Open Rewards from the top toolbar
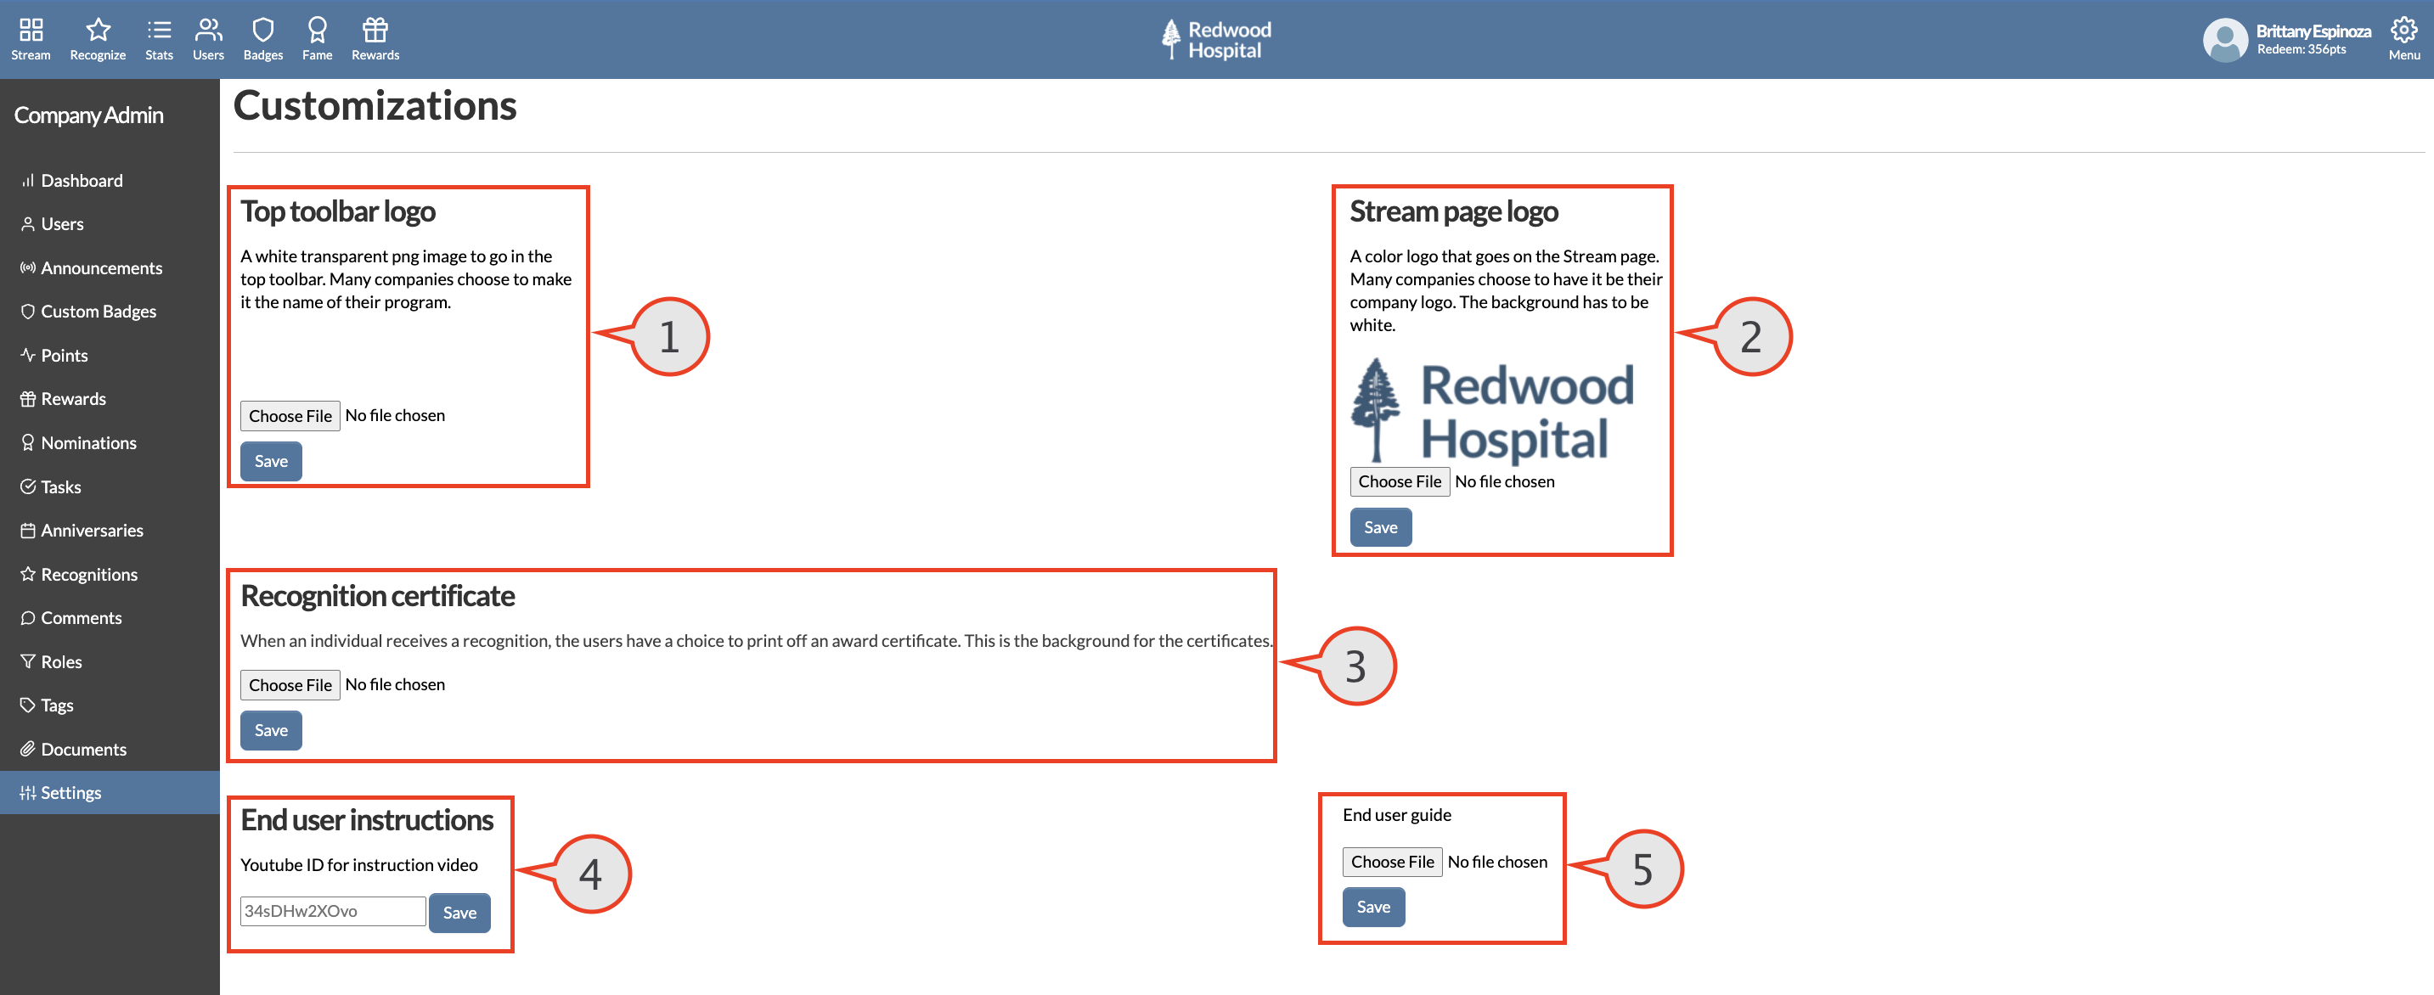2434x995 pixels. [375, 38]
